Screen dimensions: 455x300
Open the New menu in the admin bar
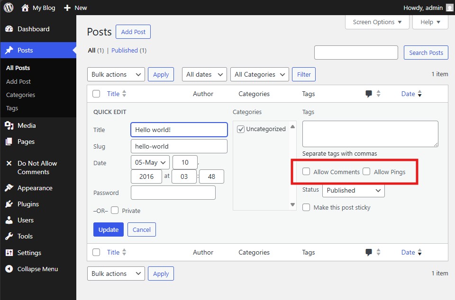[74, 8]
